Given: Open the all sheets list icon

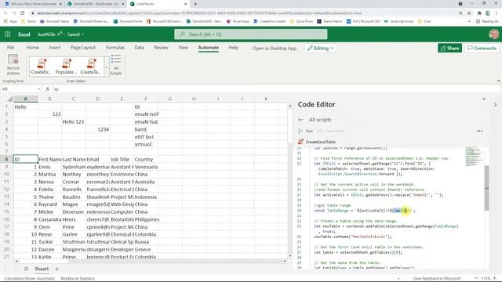Looking at the screenshot, I should pyautogui.click(x=26, y=269).
